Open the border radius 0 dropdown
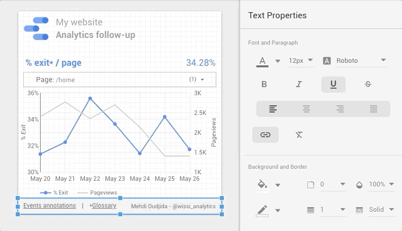The height and width of the screenshot is (231, 402). tap(332, 184)
